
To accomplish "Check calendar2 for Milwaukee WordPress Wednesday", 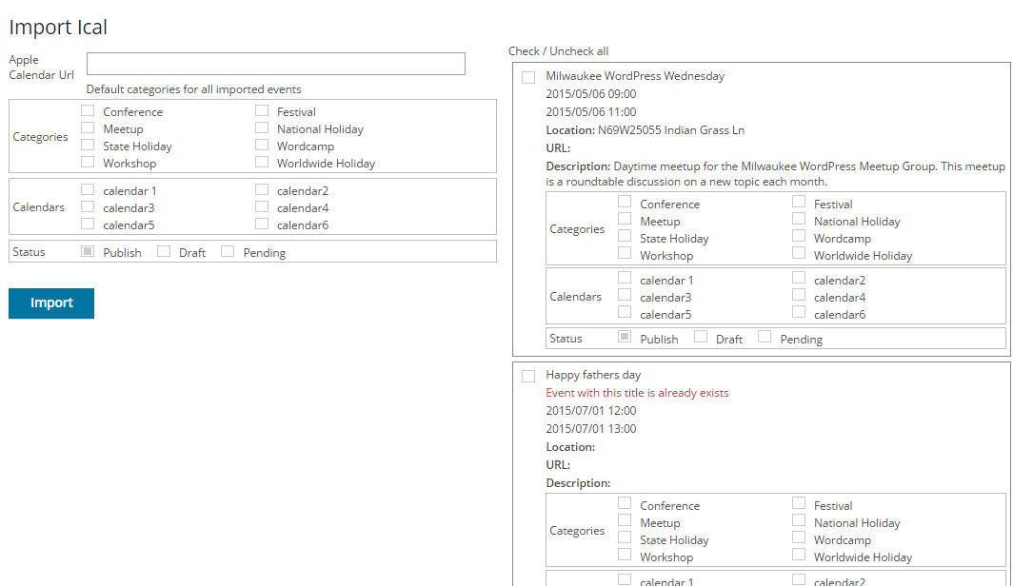I will click(x=799, y=278).
